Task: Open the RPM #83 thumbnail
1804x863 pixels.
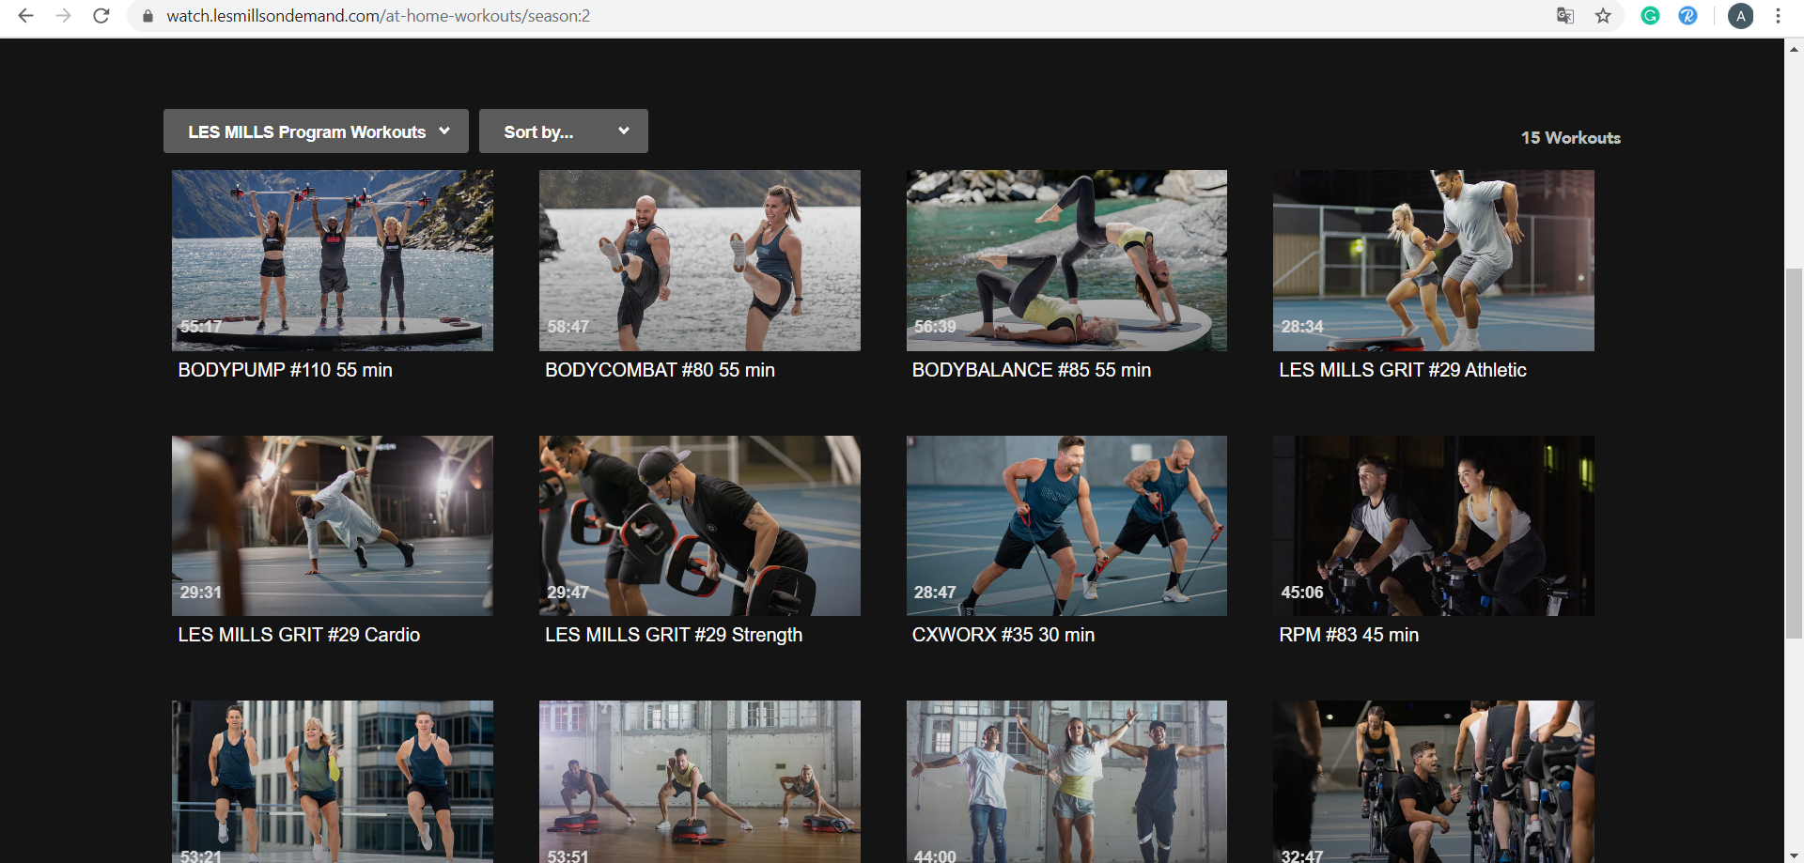Action: point(1434,526)
